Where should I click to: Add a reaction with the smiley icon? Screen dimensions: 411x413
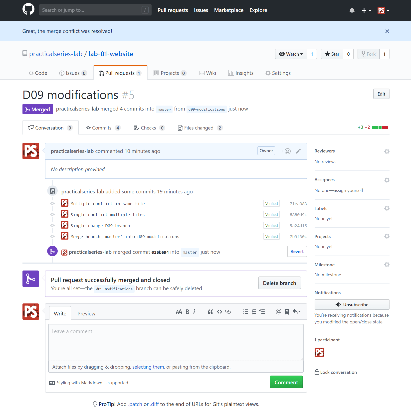coord(286,151)
